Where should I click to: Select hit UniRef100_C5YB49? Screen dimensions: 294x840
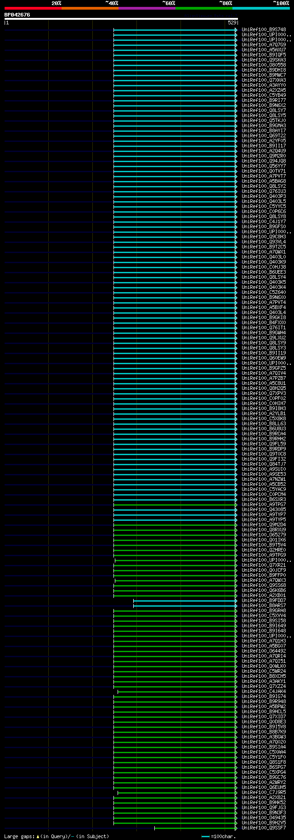tap(264, 96)
